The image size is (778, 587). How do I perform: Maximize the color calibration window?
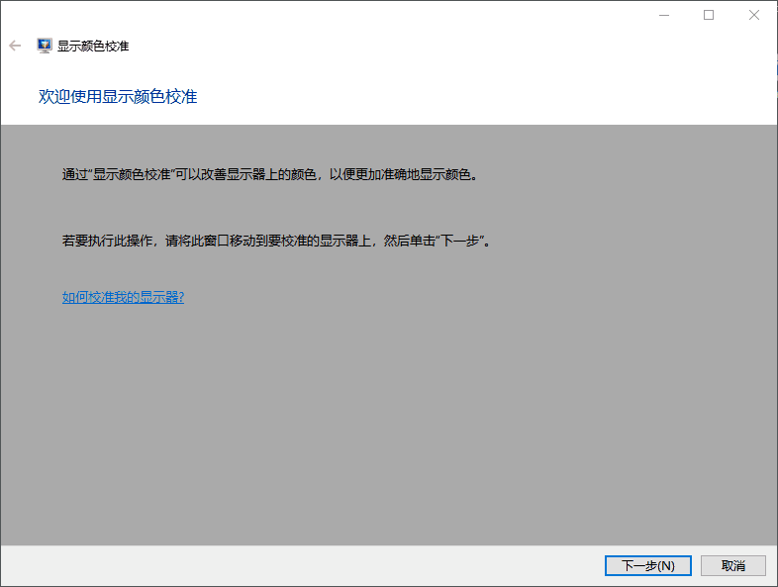(709, 15)
